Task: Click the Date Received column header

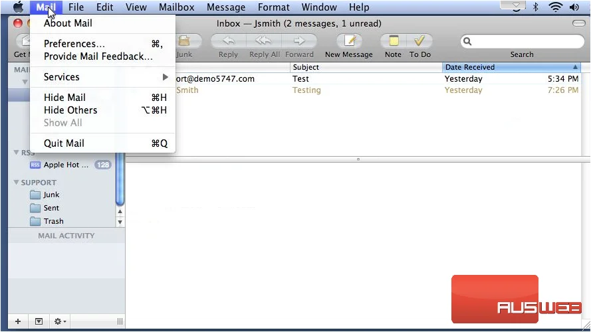Action: tap(511, 67)
